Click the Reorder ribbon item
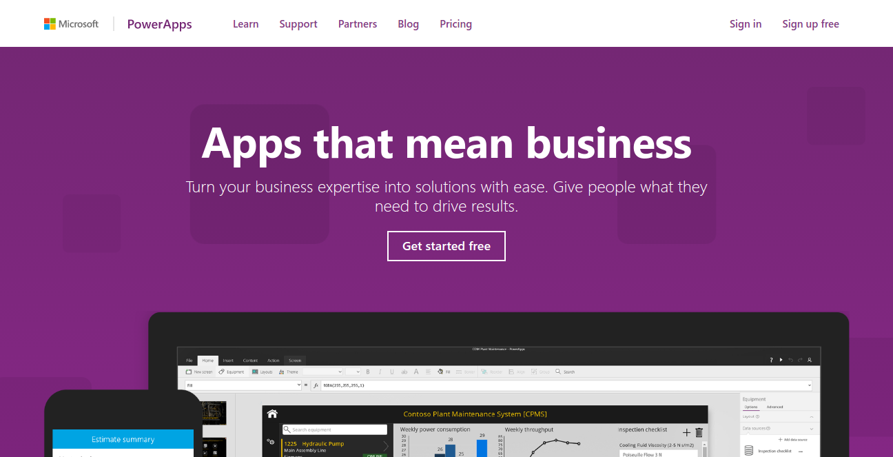 491,372
